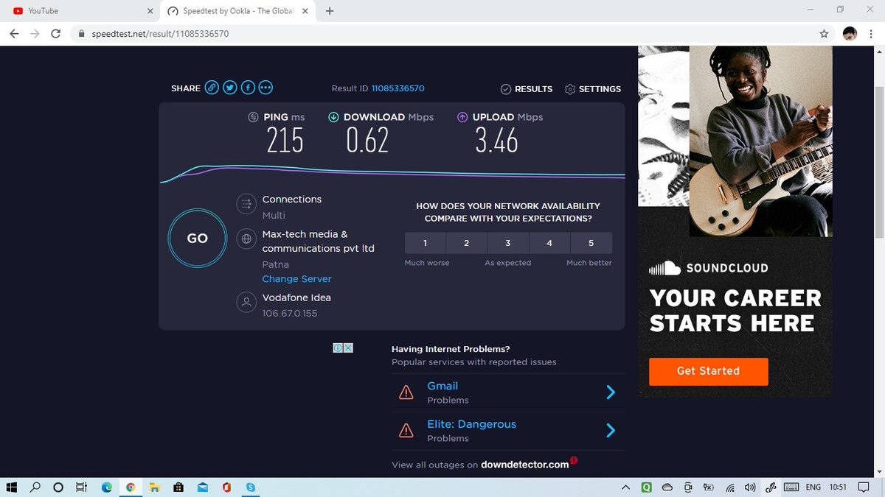The width and height of the screenshot is (885, 497).
Task: Open downdetector.com link
Action: pos(525,465)
